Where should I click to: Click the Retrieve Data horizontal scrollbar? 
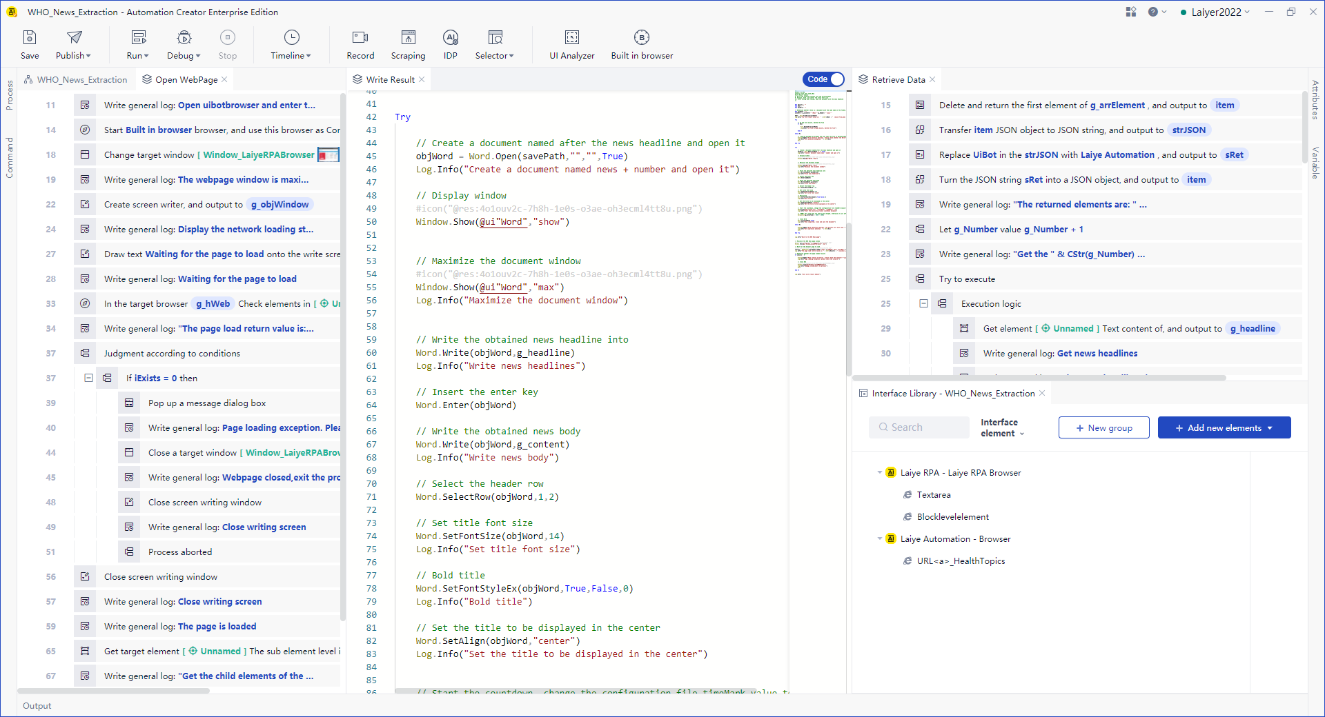point(1039,378)
